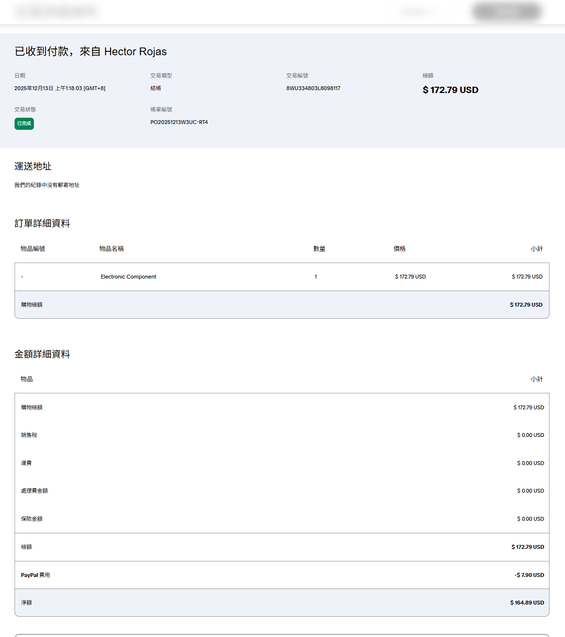Click the -$7.90 USD fee amount
The image size is (565, 637).
[x=529, y=575]
